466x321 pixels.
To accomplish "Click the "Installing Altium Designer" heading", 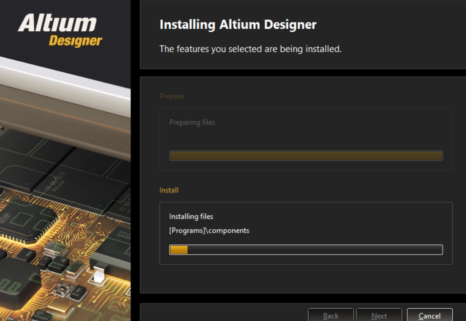I will pos(238,24).
